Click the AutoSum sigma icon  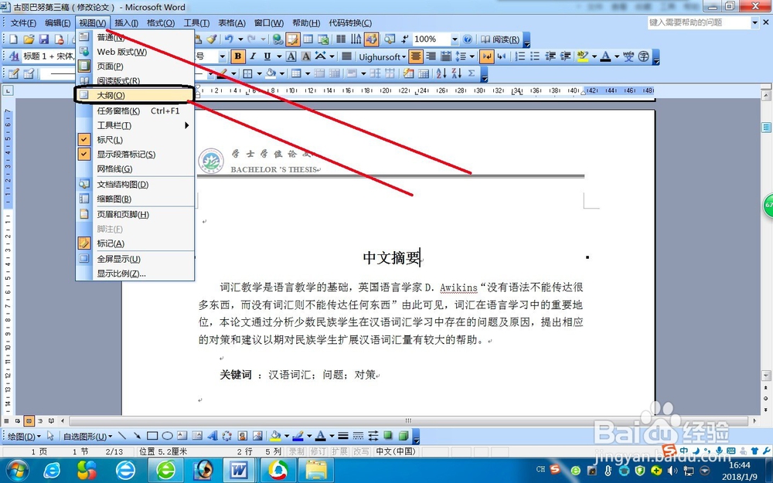[x=472, y=74]
